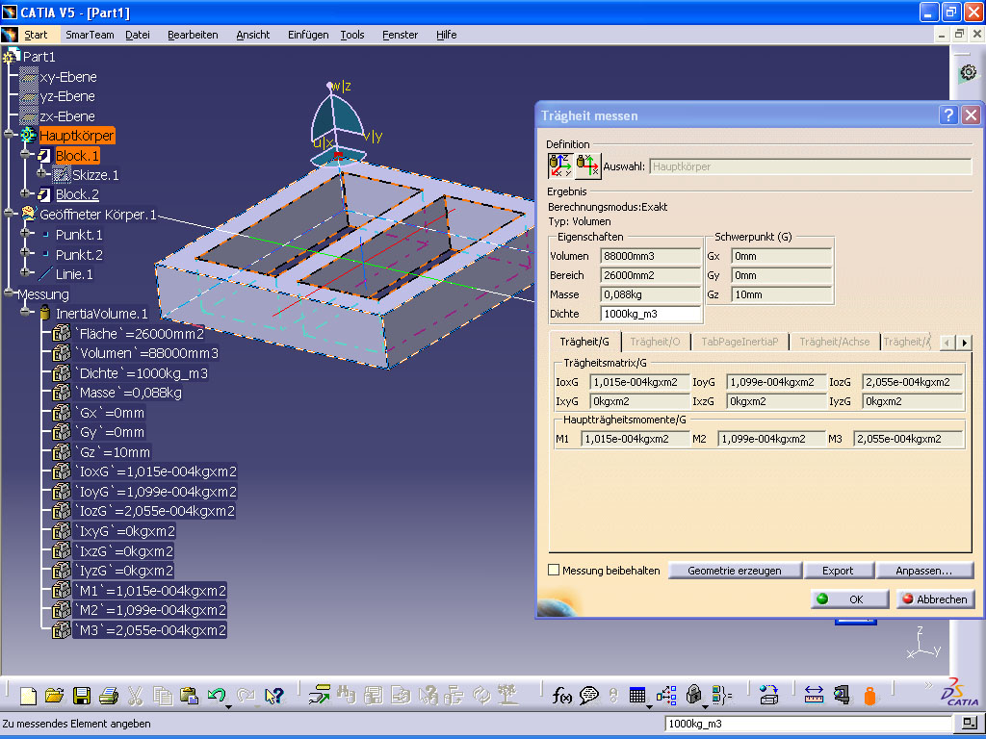Collapse the Block.1 tree node
The height and width of the screenshot is (739, 986).
25,155
